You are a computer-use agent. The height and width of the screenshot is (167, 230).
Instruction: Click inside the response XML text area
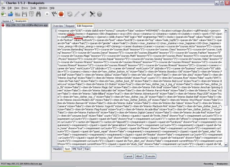coord(140,90)
